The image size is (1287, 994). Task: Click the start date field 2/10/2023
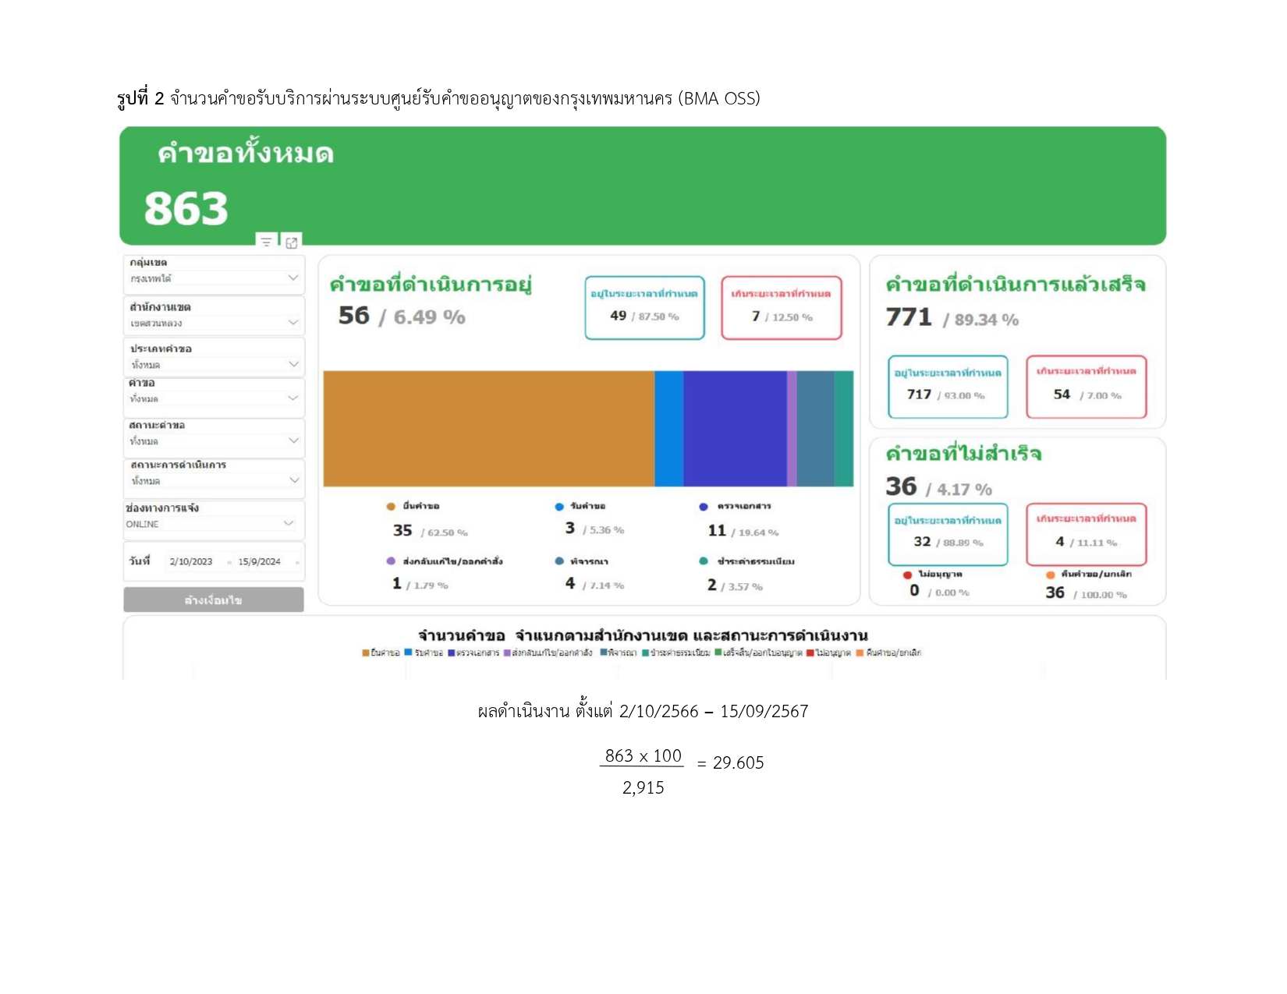pos(192,562)
